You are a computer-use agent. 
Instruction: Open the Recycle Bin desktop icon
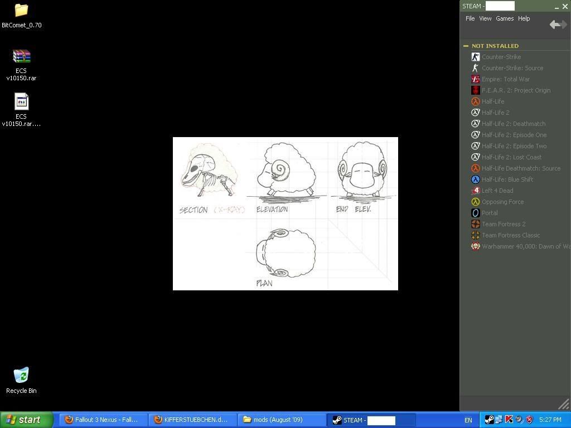click(x=21, y=376)
